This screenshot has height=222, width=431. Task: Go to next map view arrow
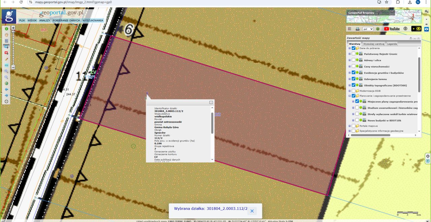(x=6, y=95)
